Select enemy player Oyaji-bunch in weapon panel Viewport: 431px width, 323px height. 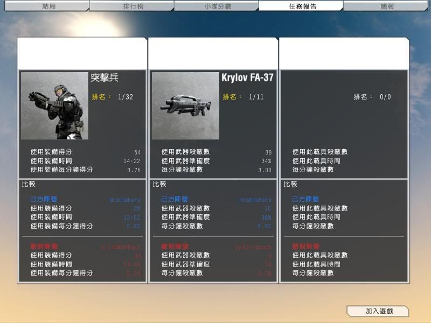pyautogui.click(x=253, y=247)
